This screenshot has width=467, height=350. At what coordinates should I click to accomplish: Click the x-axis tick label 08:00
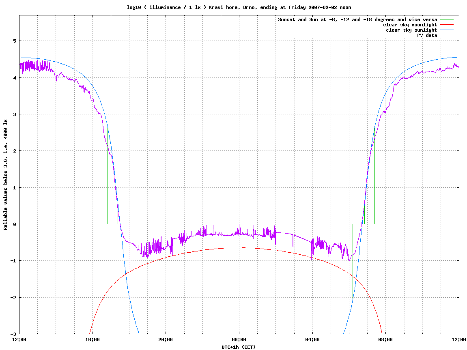pos(385,339)
